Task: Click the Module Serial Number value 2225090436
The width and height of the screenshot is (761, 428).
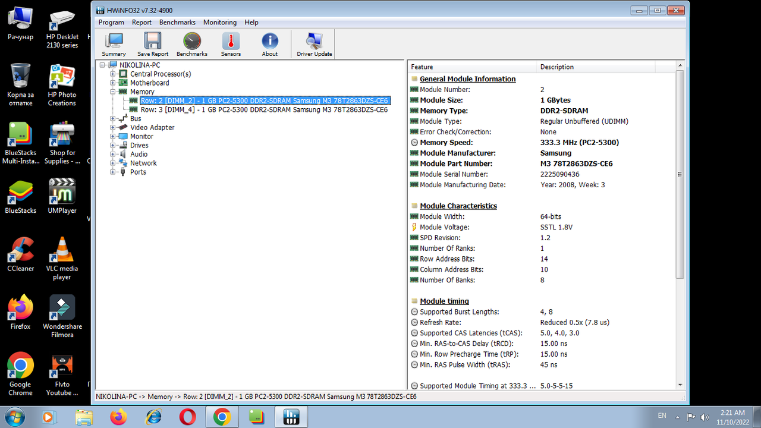Action: coord(559,174)
